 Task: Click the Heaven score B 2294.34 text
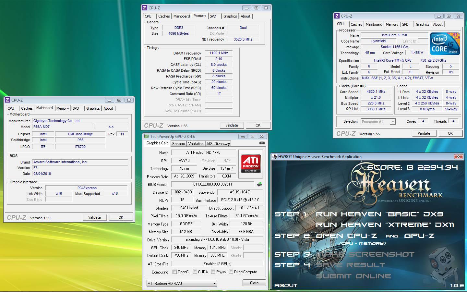click(x=412, y=167)
